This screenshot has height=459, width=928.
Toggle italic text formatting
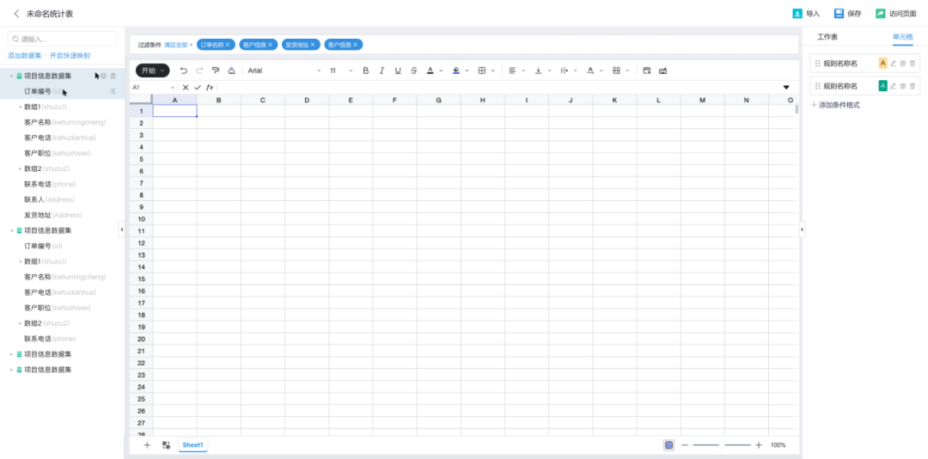click(x=382, y=70)
